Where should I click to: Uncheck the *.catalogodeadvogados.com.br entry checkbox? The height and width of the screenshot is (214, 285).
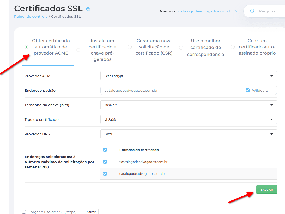105,162
